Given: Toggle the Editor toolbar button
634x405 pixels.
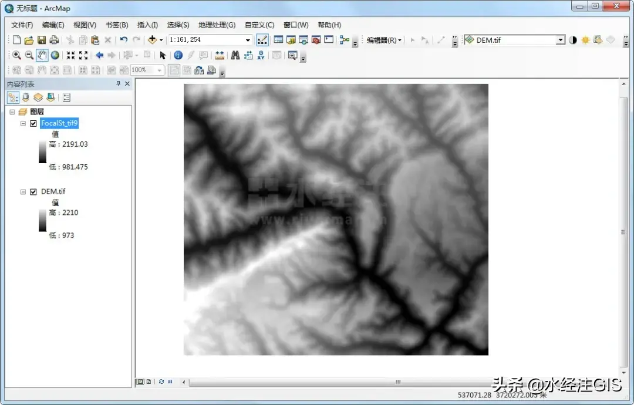Looking at the screenshot, I should point(262,40).
